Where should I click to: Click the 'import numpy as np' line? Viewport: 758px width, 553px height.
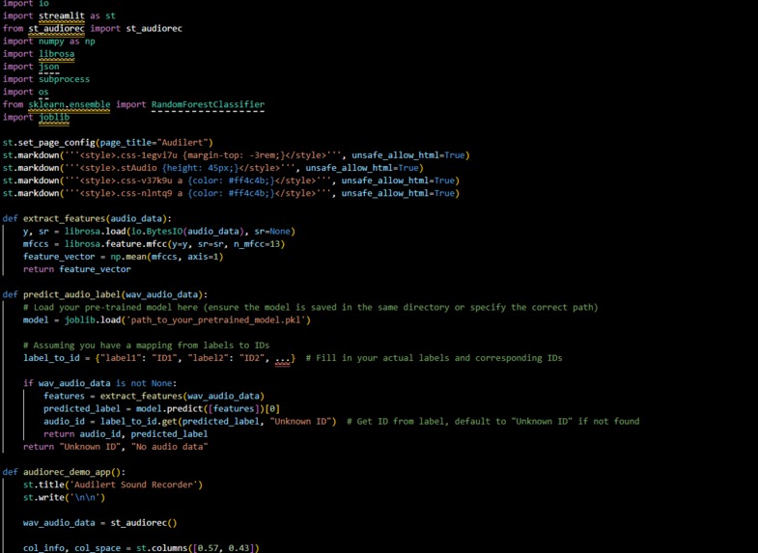[x=49, y=41]
